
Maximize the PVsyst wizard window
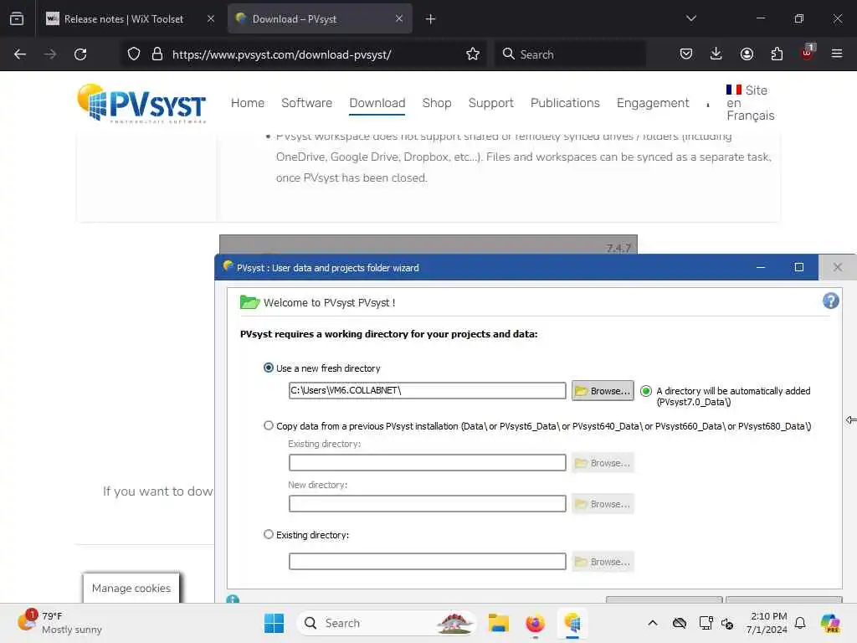pyautogui.click(x=798, y=267)
